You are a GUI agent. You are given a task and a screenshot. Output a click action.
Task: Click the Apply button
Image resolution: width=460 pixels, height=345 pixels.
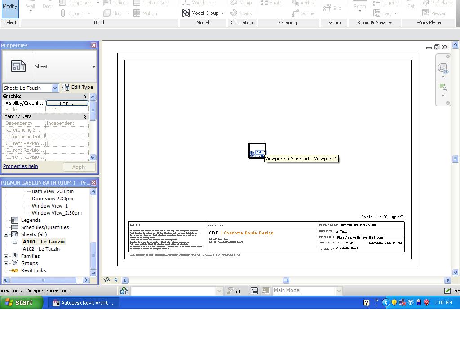coord(79,167)
